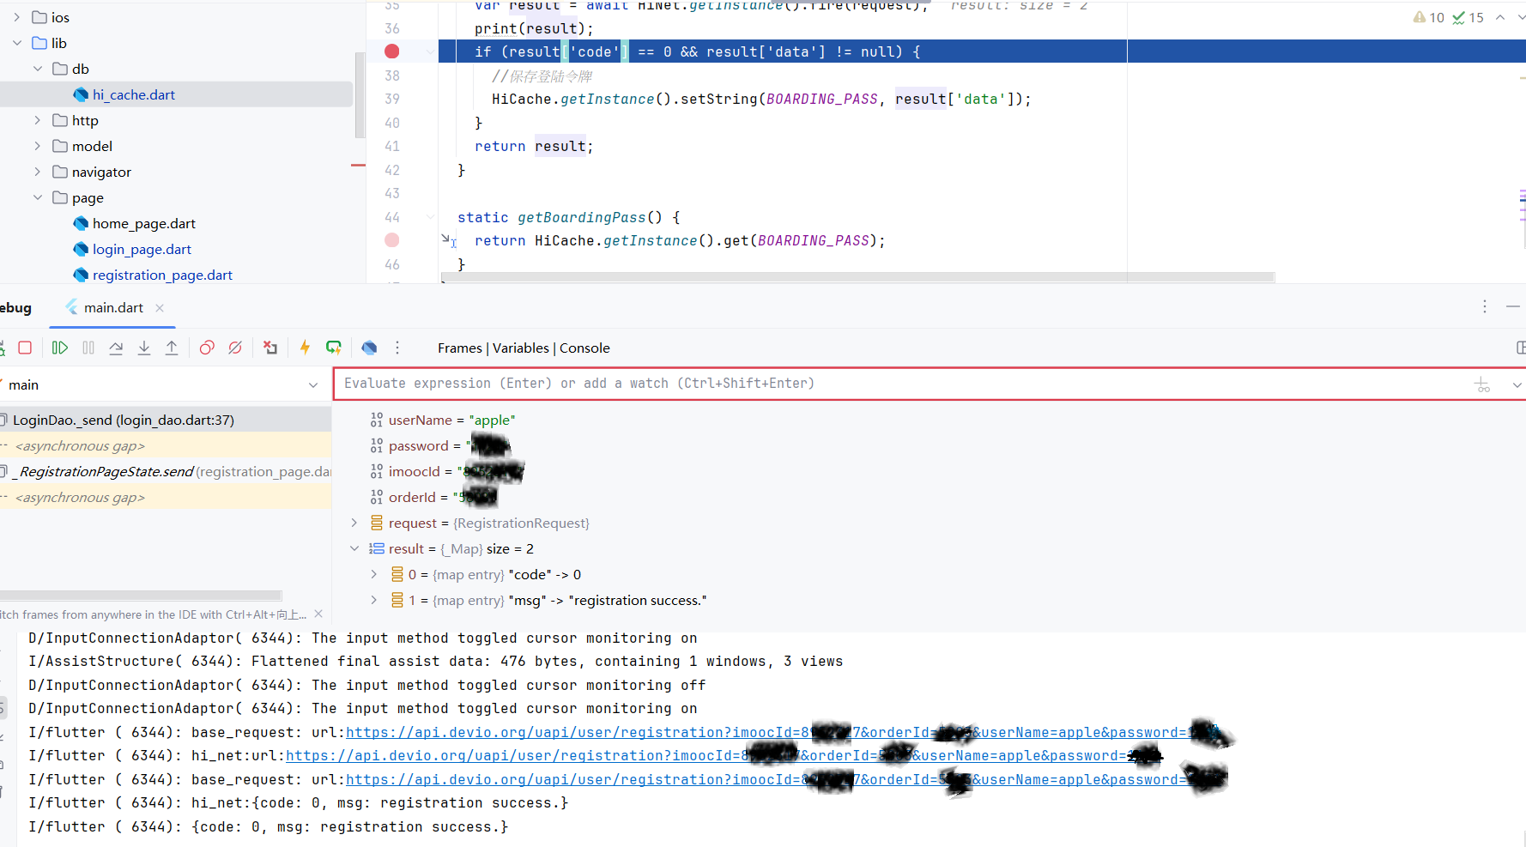Image resolution: width=1526 pixels, height=847 pixels.
Task: Click the print(result); code line
Action: click(x=534, y=28)
